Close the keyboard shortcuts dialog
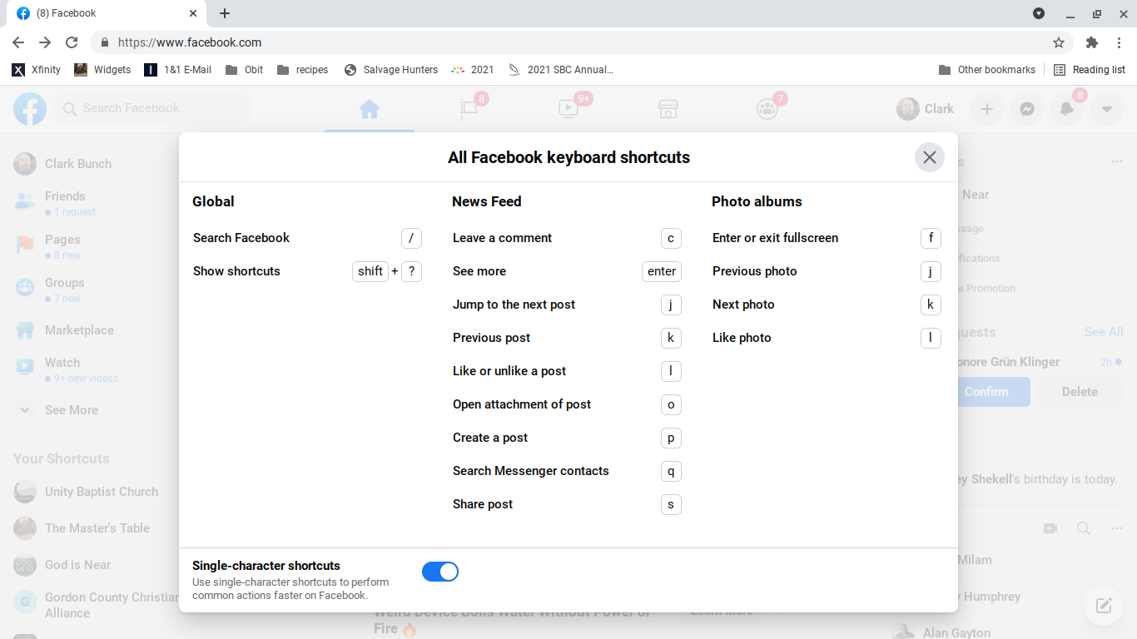 (929, 157)
